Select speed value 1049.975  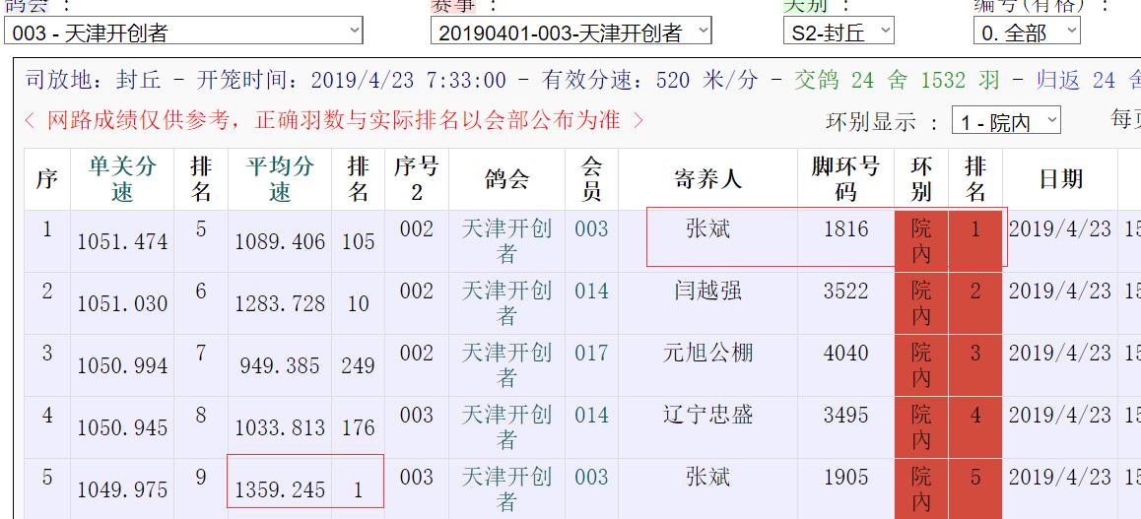tap(122, 489)
